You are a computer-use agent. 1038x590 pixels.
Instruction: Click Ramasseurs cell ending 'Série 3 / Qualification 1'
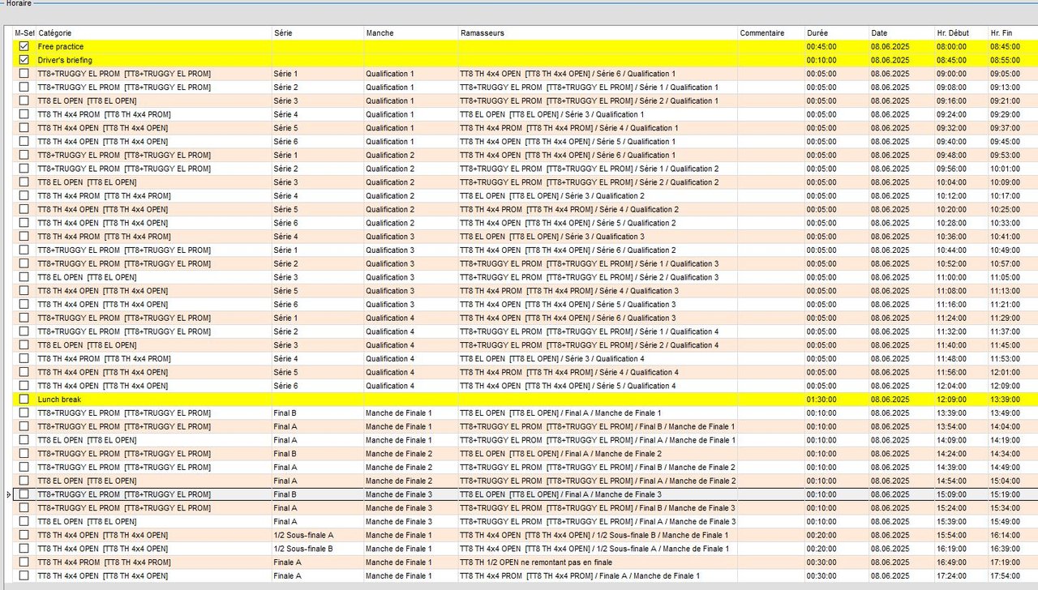pyautogui.click(x=598, y=114)
